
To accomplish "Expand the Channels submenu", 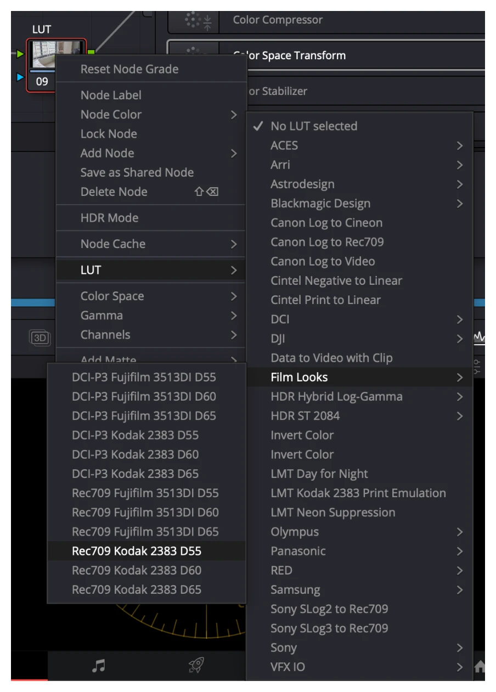I will pyautogui.click(x=151, y=335).
